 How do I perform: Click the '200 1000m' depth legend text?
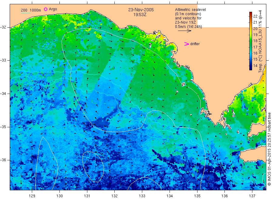pyautogui.click(x=31, y=10)
